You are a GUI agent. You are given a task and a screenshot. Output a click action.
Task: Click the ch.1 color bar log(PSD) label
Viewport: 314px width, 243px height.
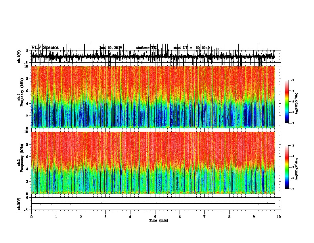click(297, 104)
